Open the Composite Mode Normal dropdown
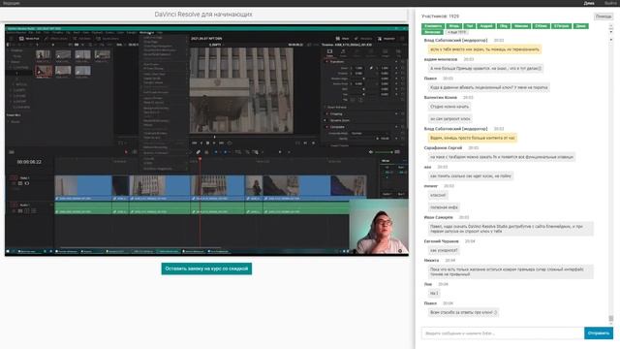620x349 pixels. tap(370, 134)
